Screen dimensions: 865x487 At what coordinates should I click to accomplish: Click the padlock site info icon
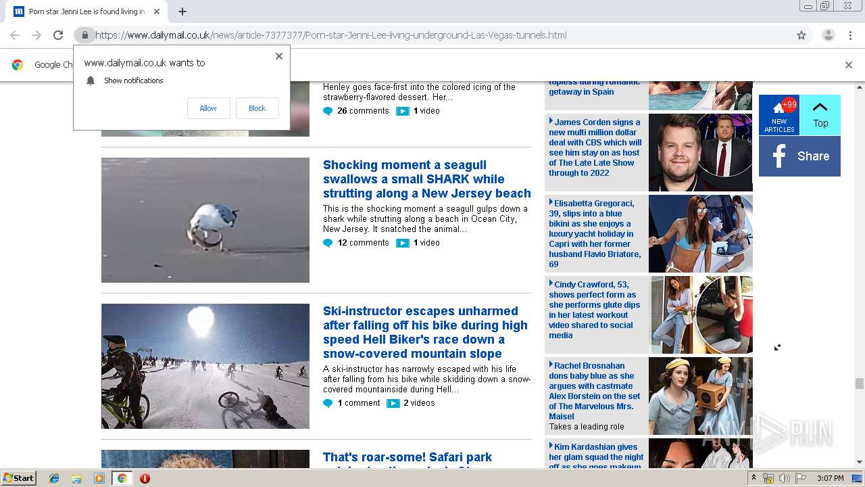(x=84, y=35)
